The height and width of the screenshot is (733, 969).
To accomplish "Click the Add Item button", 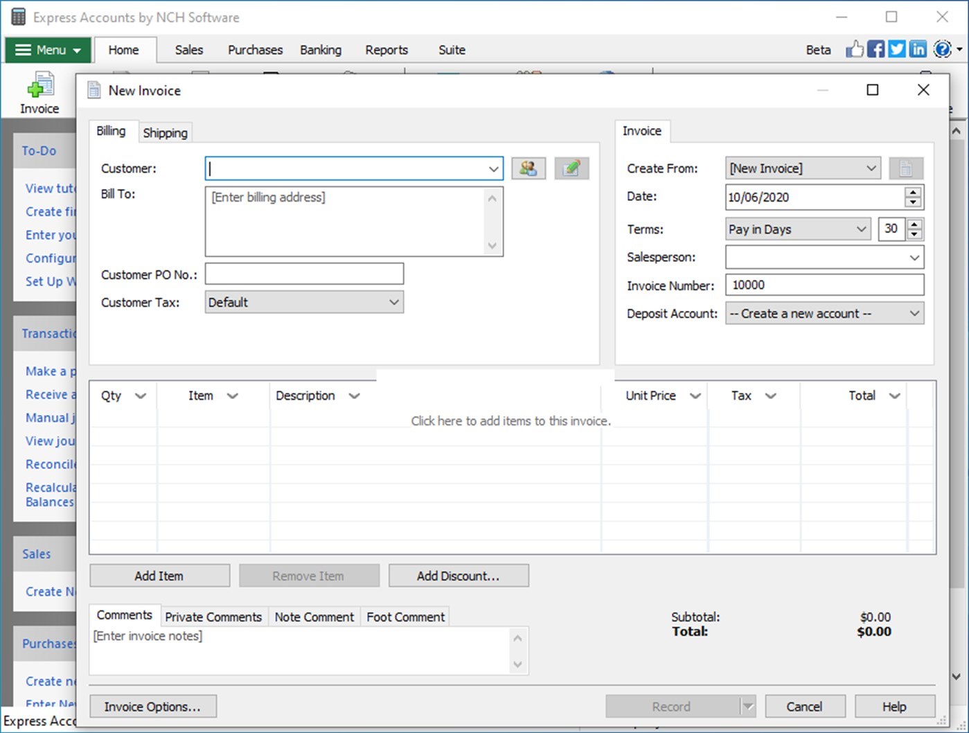I will click(x=159, y=575).
